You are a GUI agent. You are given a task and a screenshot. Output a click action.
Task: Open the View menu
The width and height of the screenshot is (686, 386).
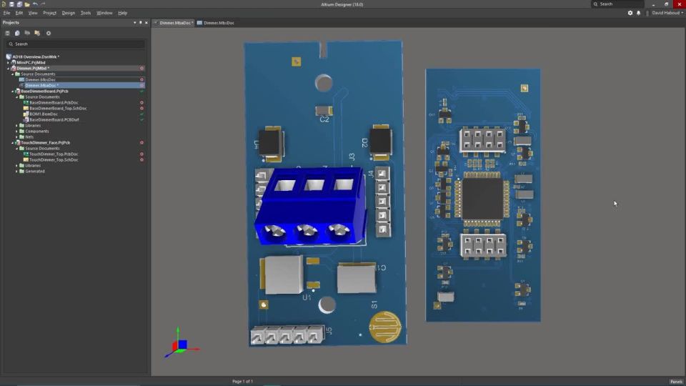33,13
